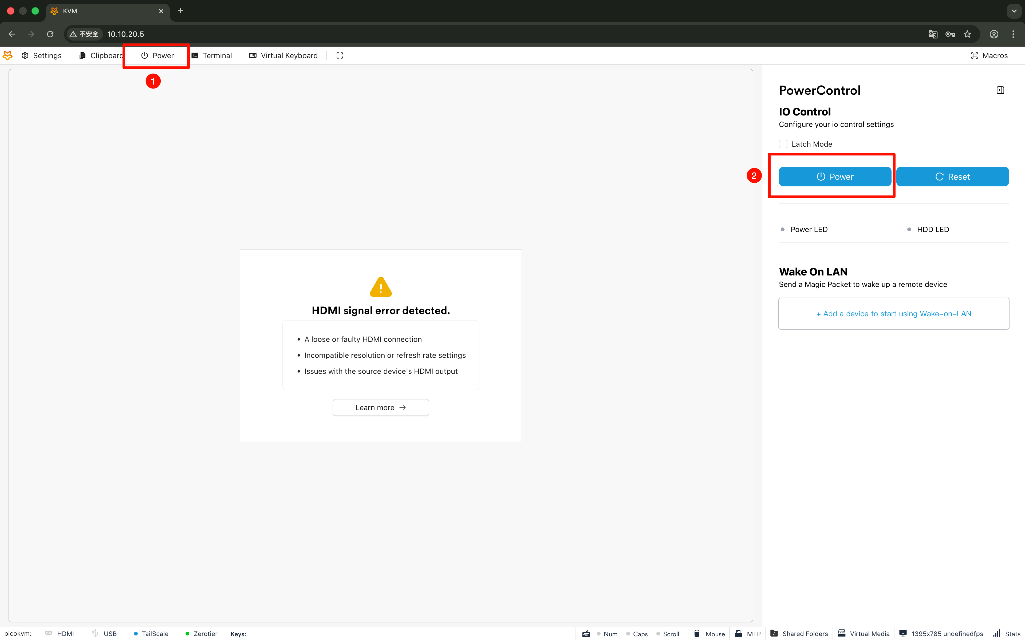The width and height of the screenshot is (1025, 640).
Task: Click the fullscreen icon in toolbar
Action: 340,55
